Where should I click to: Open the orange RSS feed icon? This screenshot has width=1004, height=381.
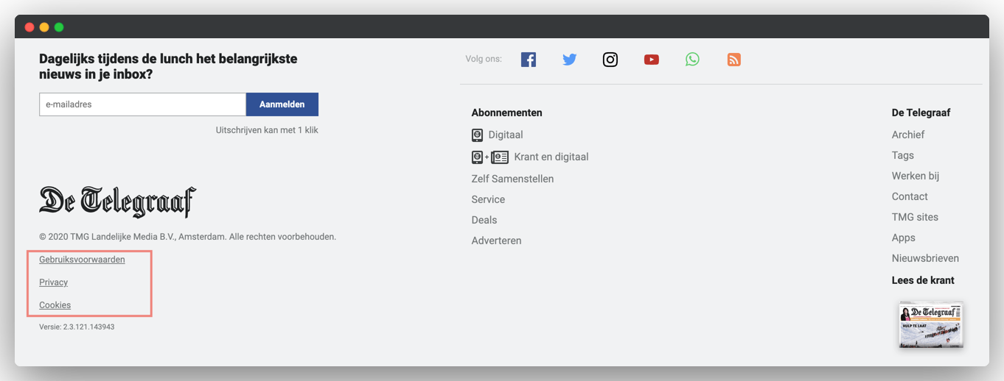(x=733, y=60)
